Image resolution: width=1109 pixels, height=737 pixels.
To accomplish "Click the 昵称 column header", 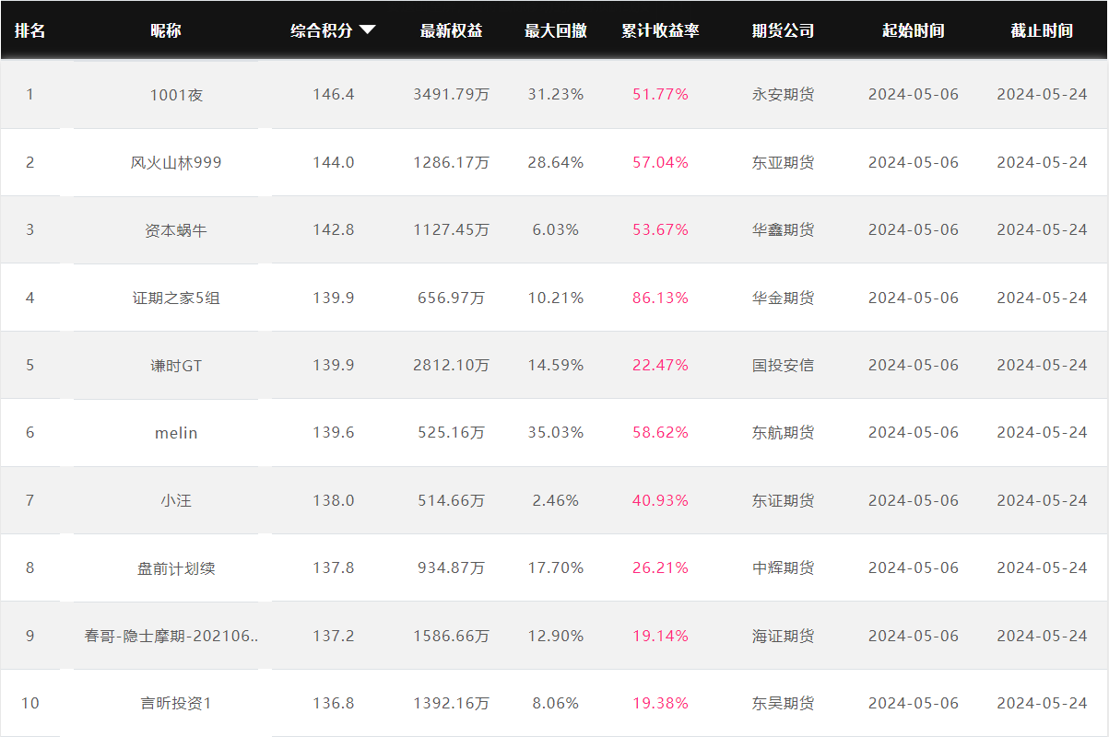I will [166, 30].
